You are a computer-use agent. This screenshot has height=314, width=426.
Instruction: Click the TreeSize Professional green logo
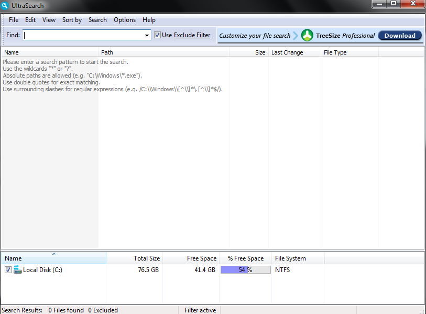coord(307,35)
